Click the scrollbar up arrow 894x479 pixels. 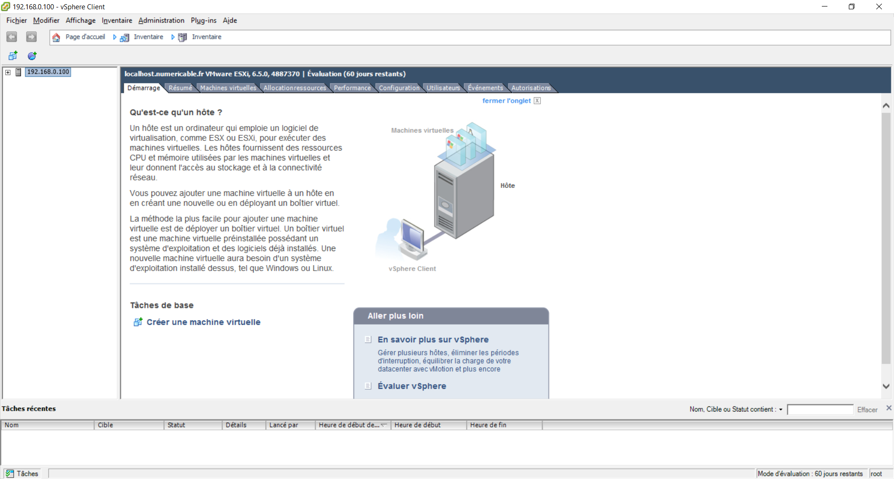pos(886,106)
